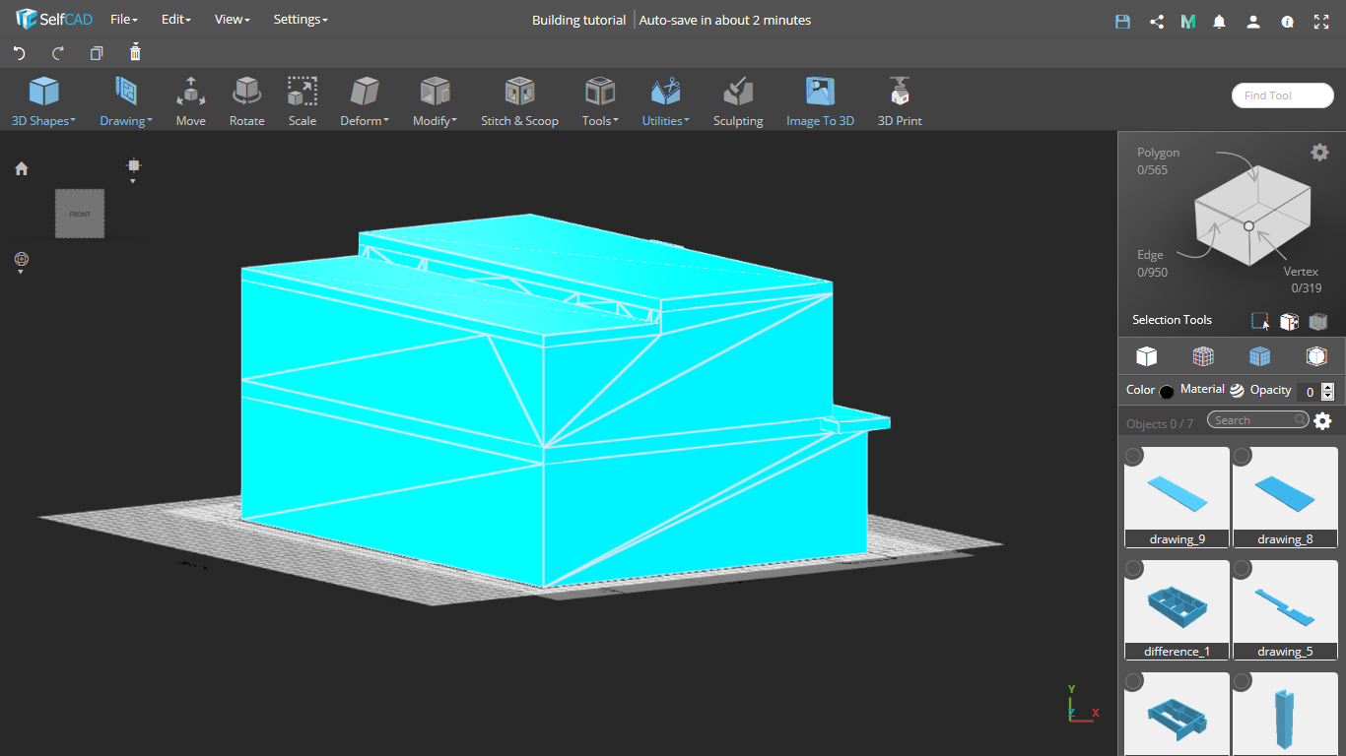Click the Redo arrow icon

58,53
